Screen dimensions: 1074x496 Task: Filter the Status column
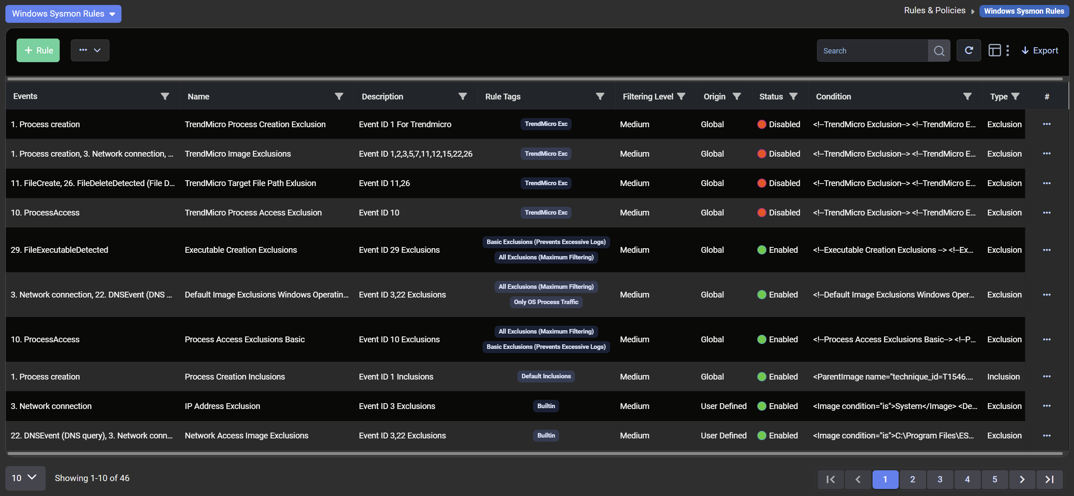pyautogui.click(x=793, y=96)
